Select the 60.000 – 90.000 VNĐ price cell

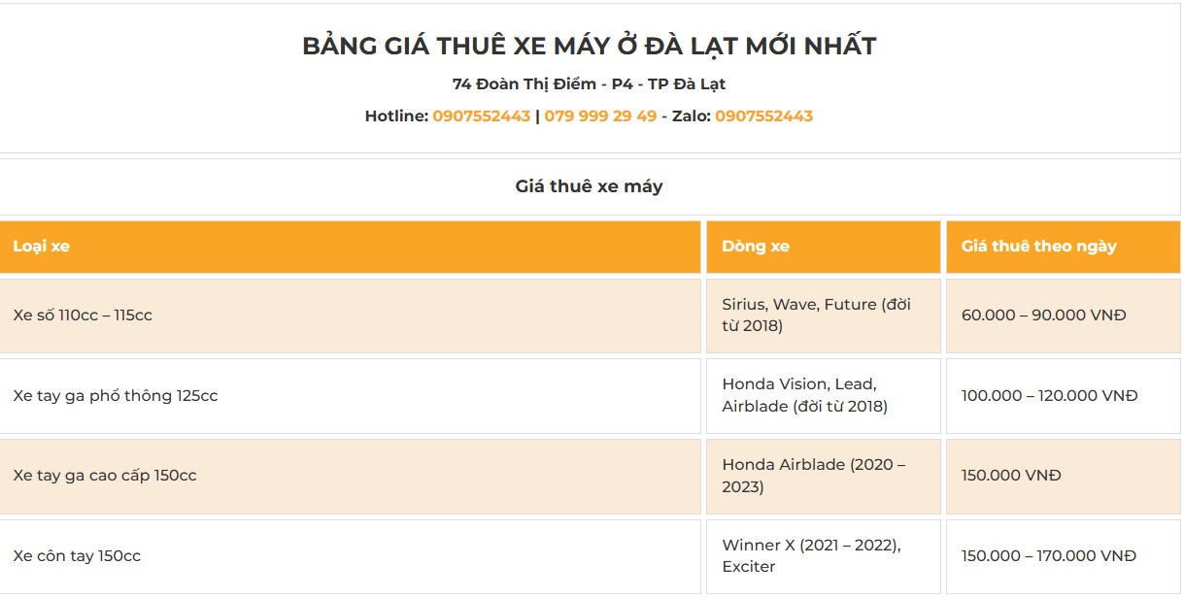pyautogui.click(x=1043, y=316)
